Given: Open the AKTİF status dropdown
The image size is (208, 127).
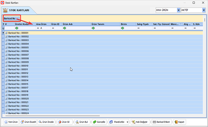Looking at the screenshot, I should point(204,10).
